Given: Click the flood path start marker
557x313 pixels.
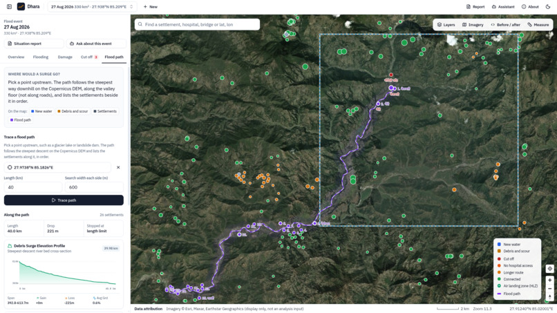Looking at the screenshot, I should 391,87.
